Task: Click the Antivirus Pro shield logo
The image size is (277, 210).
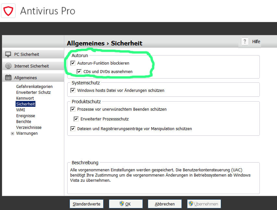Action: click(8, 11)
